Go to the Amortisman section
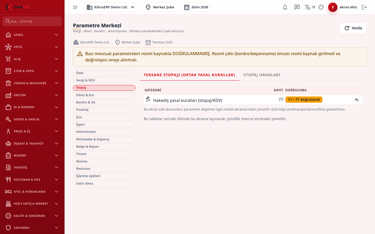 [x=104, y=132]
